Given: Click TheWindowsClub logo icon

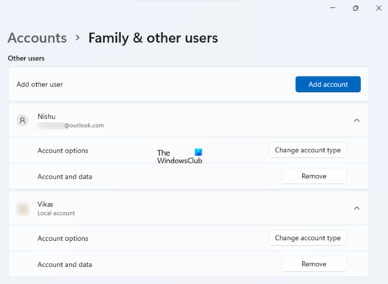Looking at the screenshot, I should coord(198,153).
